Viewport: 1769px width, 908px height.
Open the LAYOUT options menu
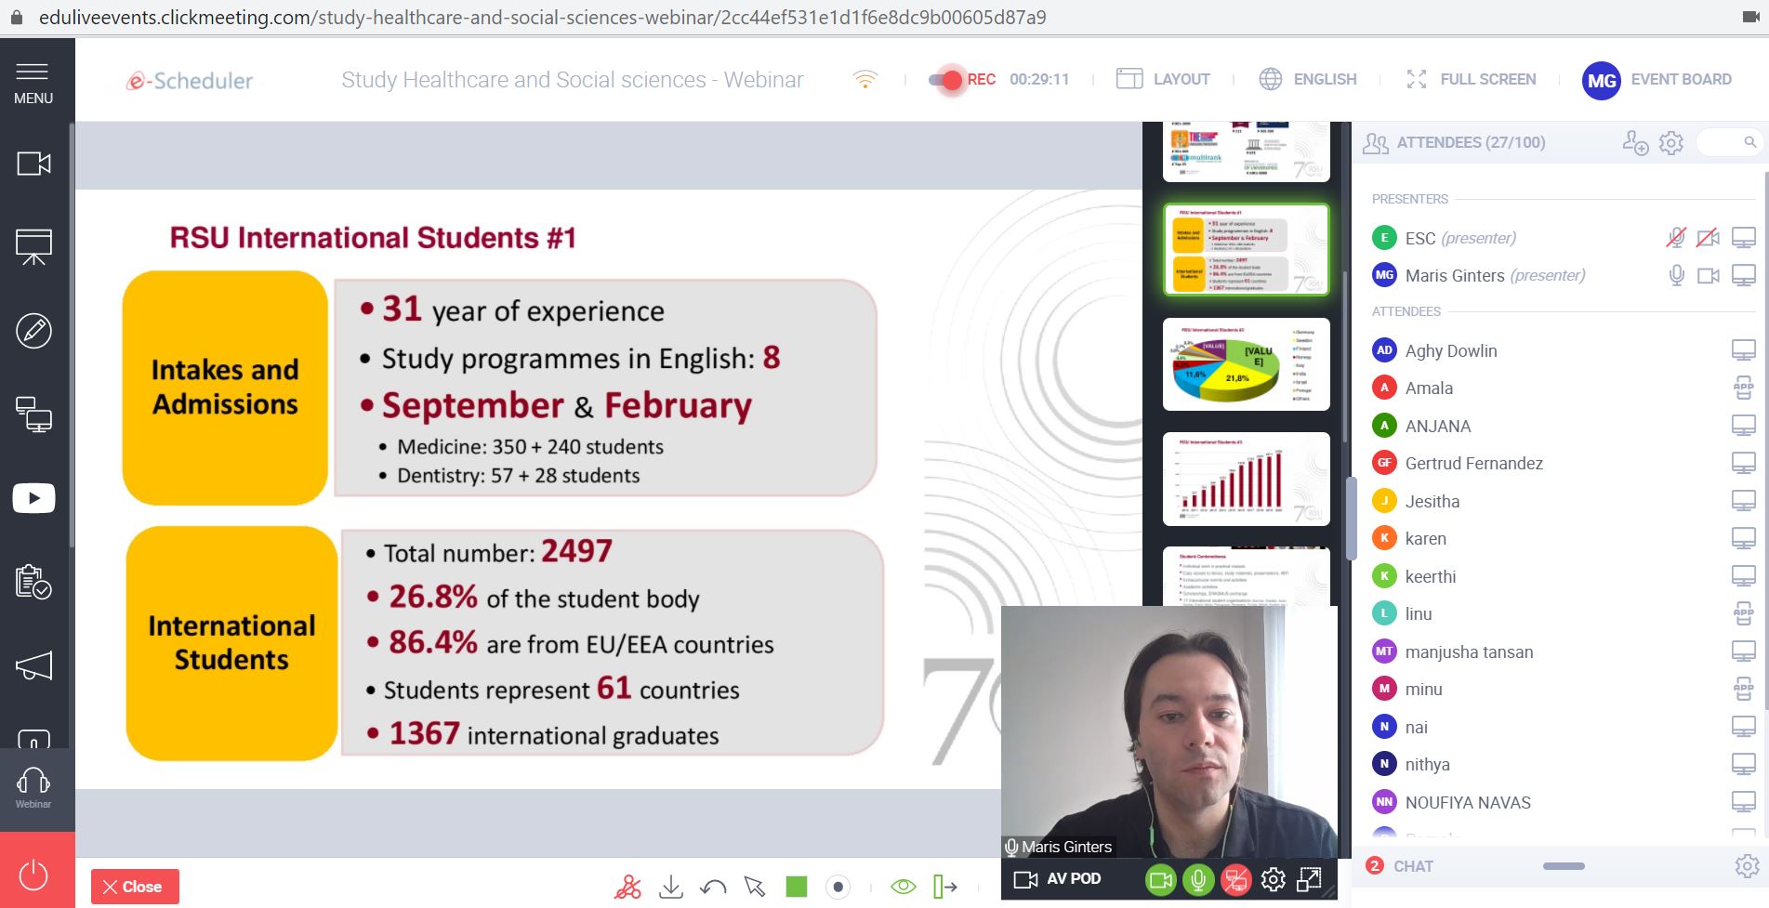[1164, 80]
